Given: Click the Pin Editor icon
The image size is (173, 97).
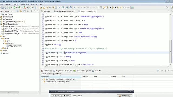Looking at the screenshot, I should [132, 8].
